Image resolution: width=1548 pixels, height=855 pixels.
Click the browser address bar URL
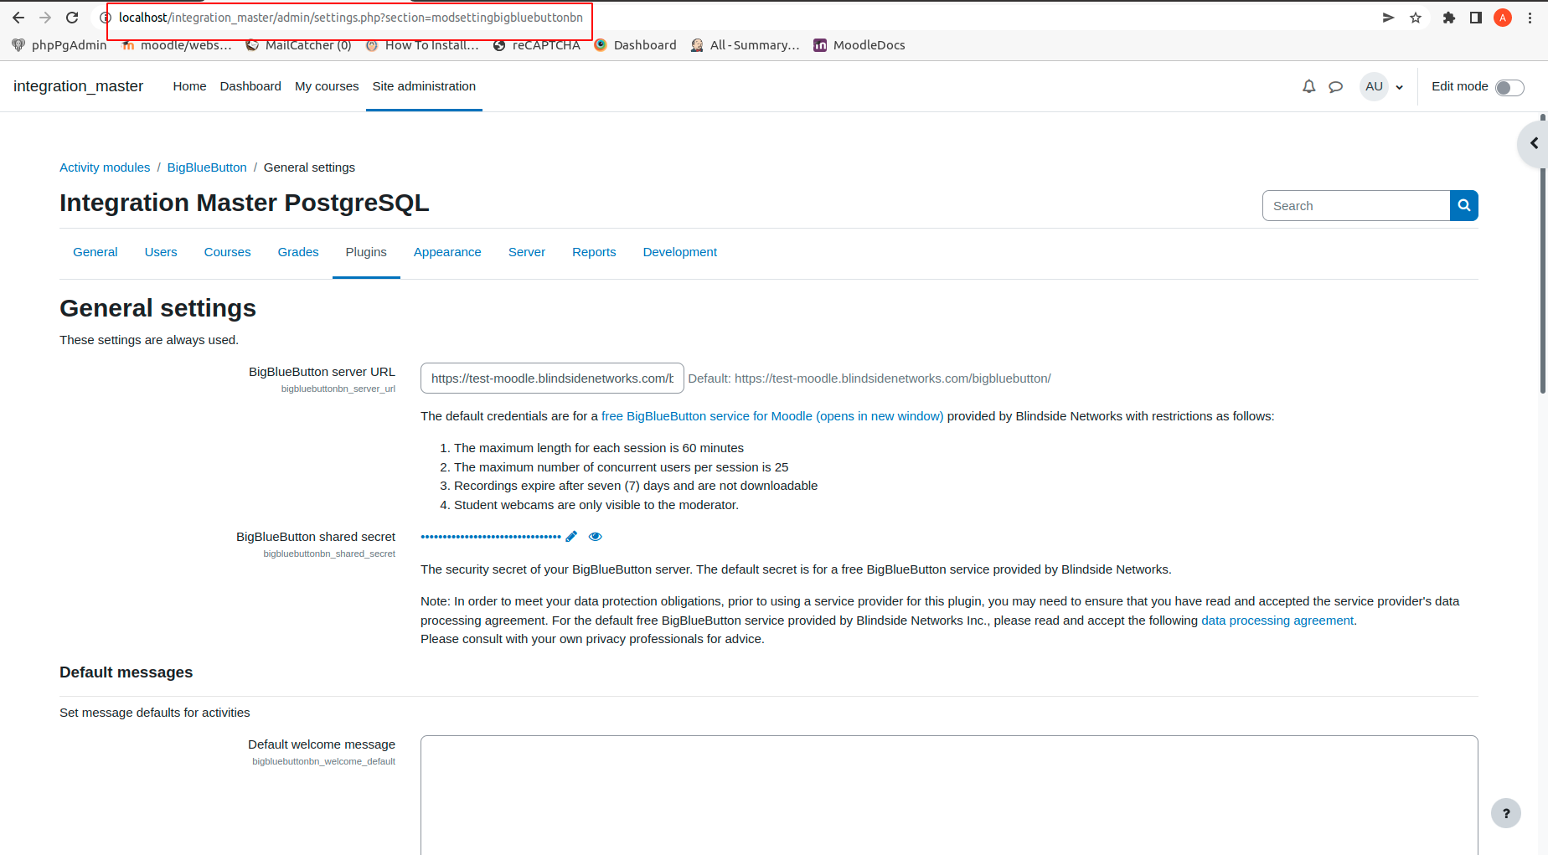click(350, 18)
